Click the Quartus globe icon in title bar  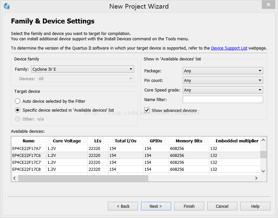(x=7, y=6)
